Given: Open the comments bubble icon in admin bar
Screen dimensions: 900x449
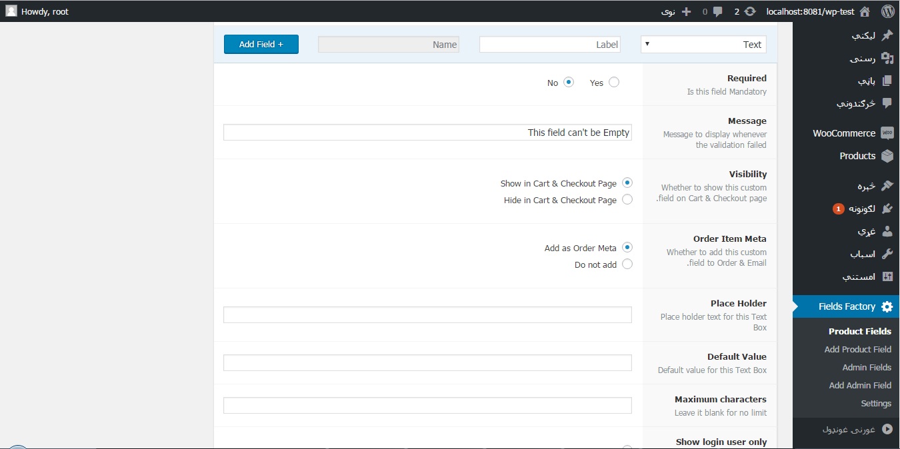Looking at the screenshot, I should pos(718,11).
